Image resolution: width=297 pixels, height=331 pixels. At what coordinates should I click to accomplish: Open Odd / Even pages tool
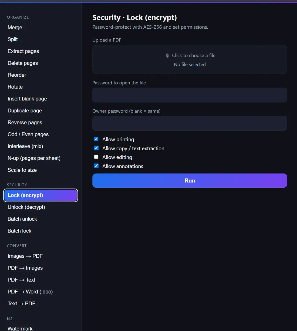pos(40,134)
